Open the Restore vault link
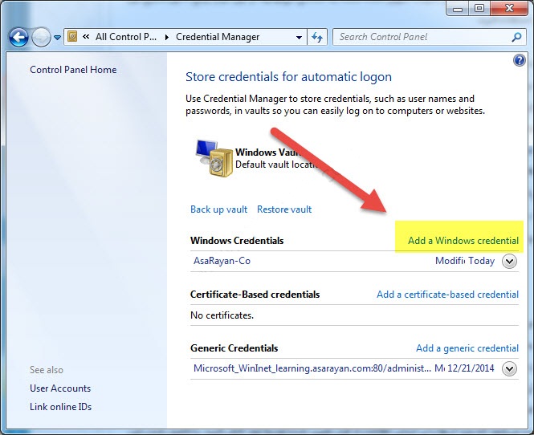 pyautogui.click(x=284, y=209)
